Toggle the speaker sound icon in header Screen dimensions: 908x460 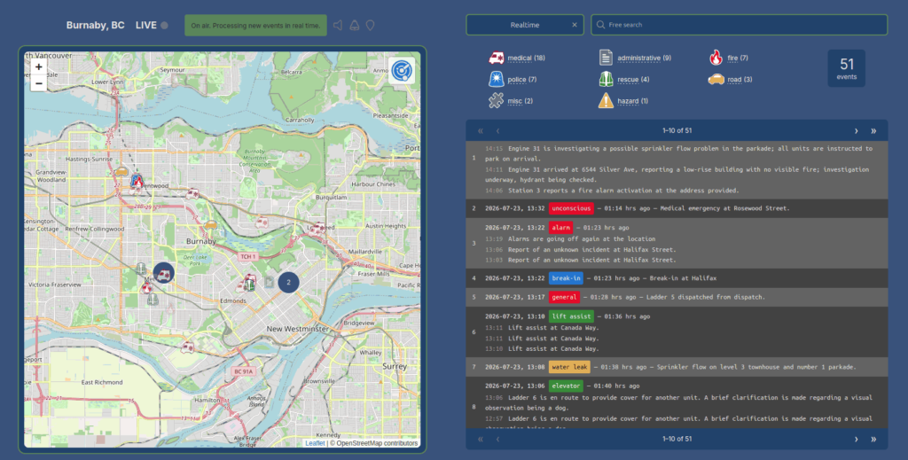[x=338, y=25]
